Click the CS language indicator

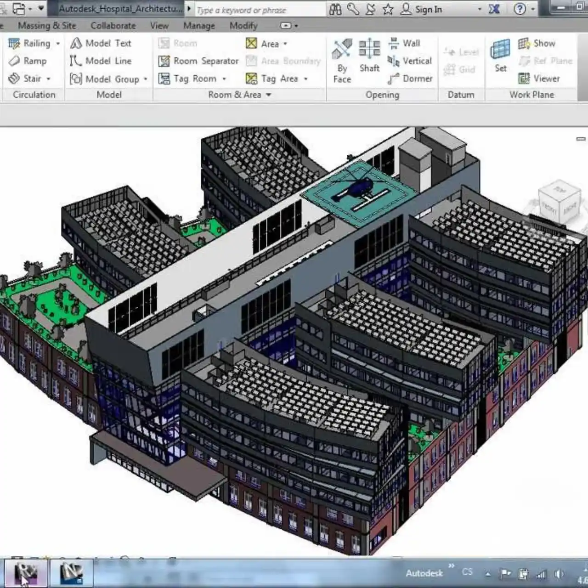[467, 572]
